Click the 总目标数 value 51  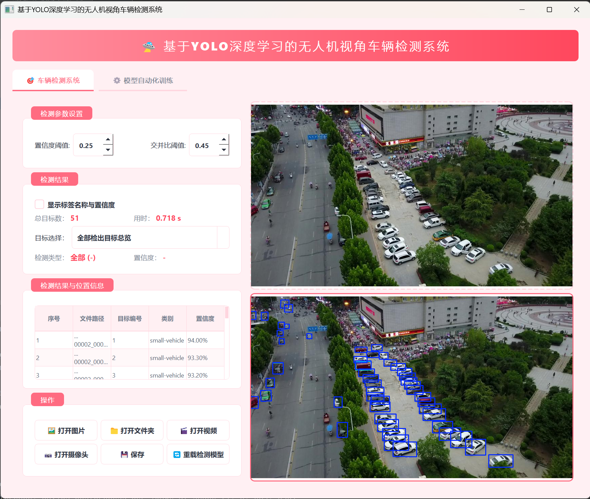pos(74,218)
